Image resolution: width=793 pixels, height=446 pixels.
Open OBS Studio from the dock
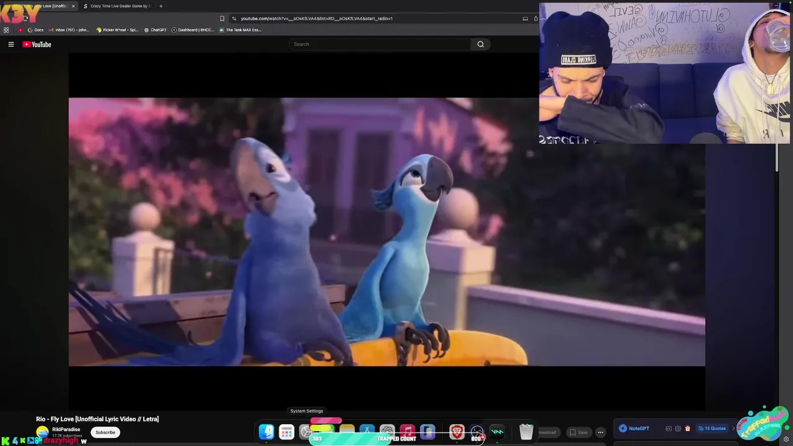click(x=476, y=432)
